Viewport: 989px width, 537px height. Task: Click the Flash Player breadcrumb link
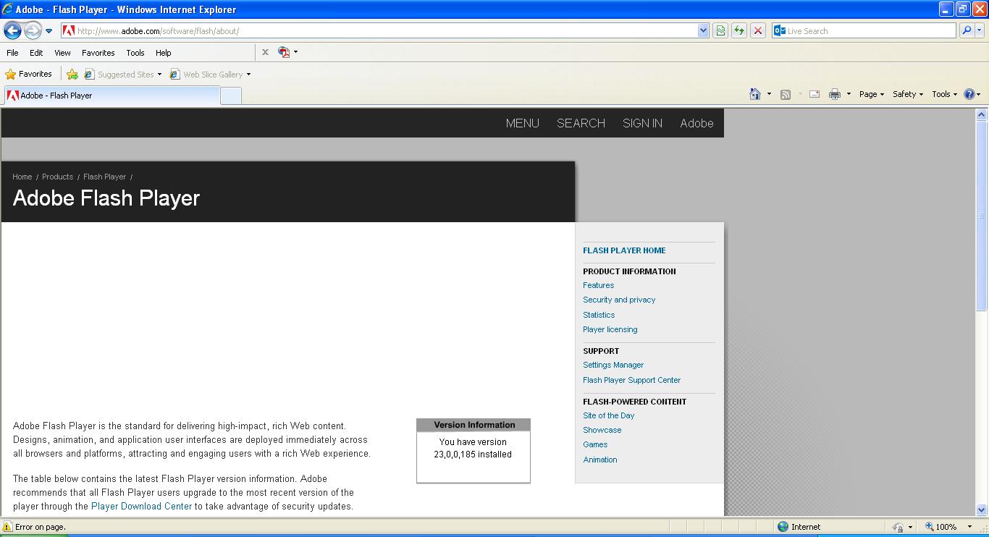(x=104, y=177)
